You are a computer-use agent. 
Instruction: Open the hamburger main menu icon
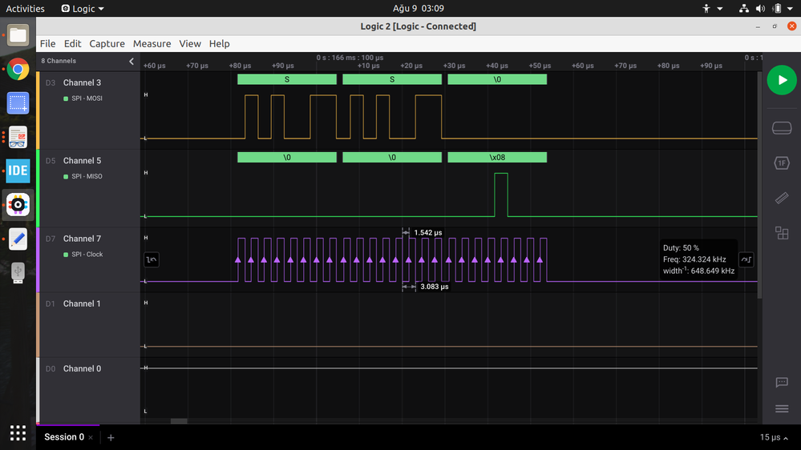[782, 408]
